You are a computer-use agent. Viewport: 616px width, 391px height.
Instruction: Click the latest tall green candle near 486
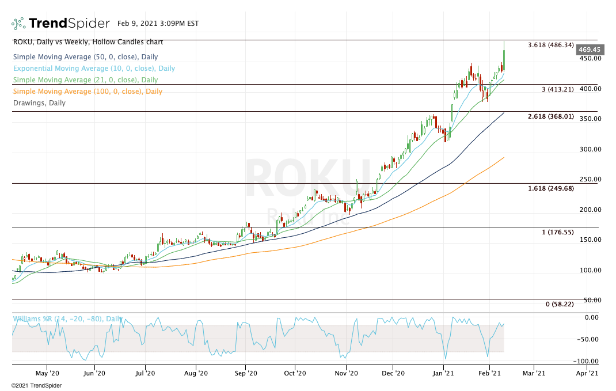[504, 57]
